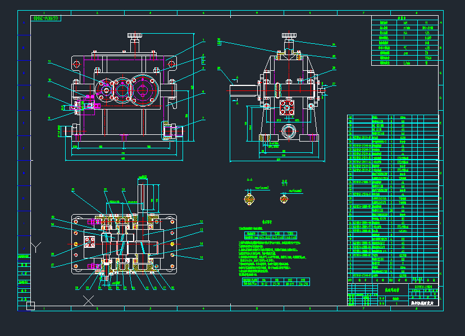The height and width of the screenshot is (336, 465).
Task: Click the X crosshair marker at bottom left
Action: 88,300
